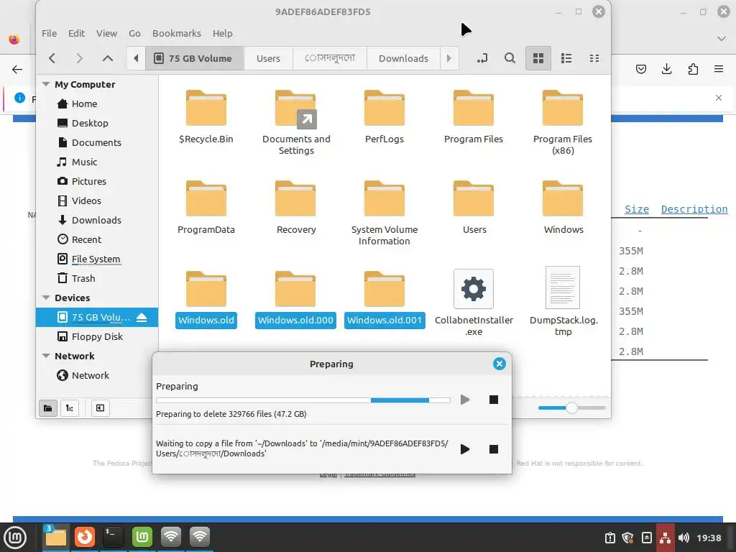736x552 pixels.
Task: Select Program Files (x86) folder
Action: [562, 122]
